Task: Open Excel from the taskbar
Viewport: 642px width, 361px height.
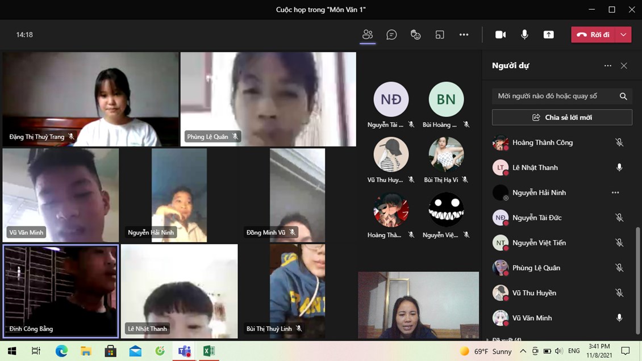Action: tap(209, 351)
